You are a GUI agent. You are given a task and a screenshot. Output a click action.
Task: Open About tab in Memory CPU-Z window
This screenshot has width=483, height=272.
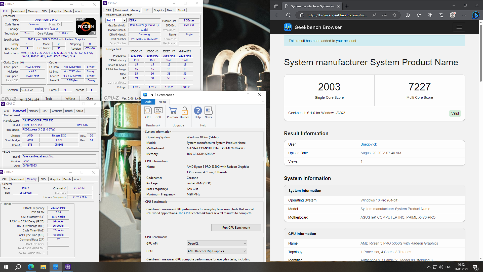coord(78,179)
